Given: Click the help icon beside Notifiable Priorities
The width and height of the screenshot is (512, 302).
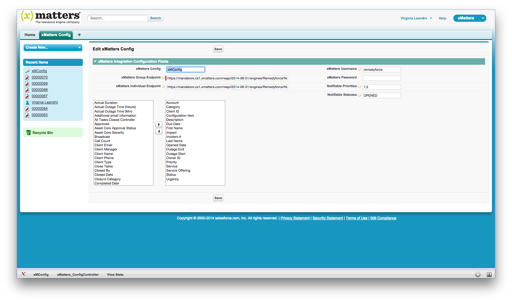Looking at the screenshot, I should point(359,86).
